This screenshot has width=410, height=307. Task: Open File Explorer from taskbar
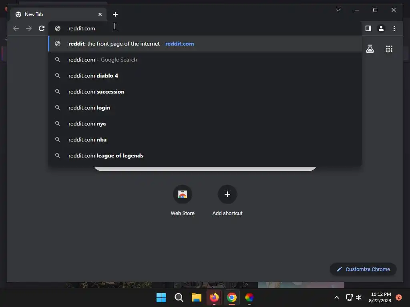(196, 297)
